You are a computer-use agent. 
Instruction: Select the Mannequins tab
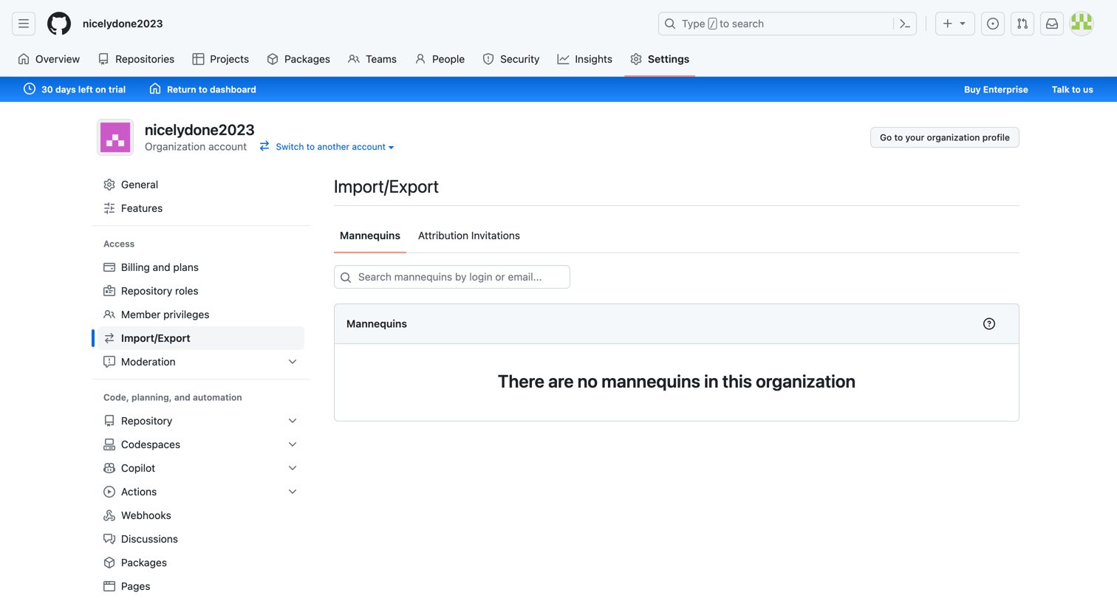370,236
